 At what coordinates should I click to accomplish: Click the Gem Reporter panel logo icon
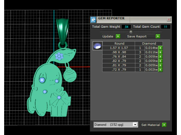pos(93,19)
